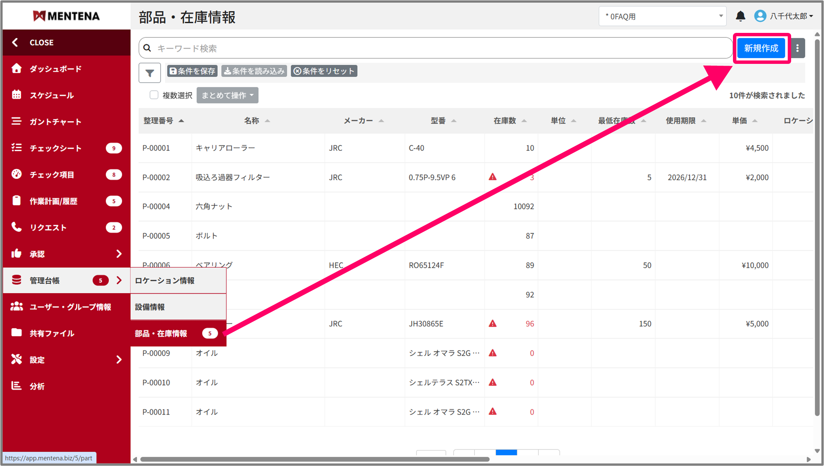Open the Analysis chart icon item
Screen dimensions: 824x466
[16, 386]
